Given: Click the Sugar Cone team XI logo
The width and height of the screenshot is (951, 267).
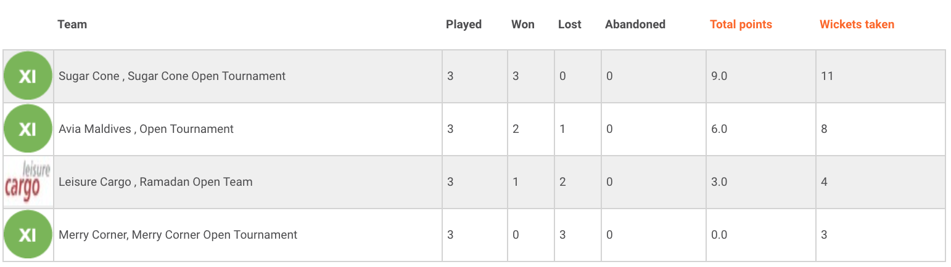Looking at the screenshot, I should [x=28, y=76].
